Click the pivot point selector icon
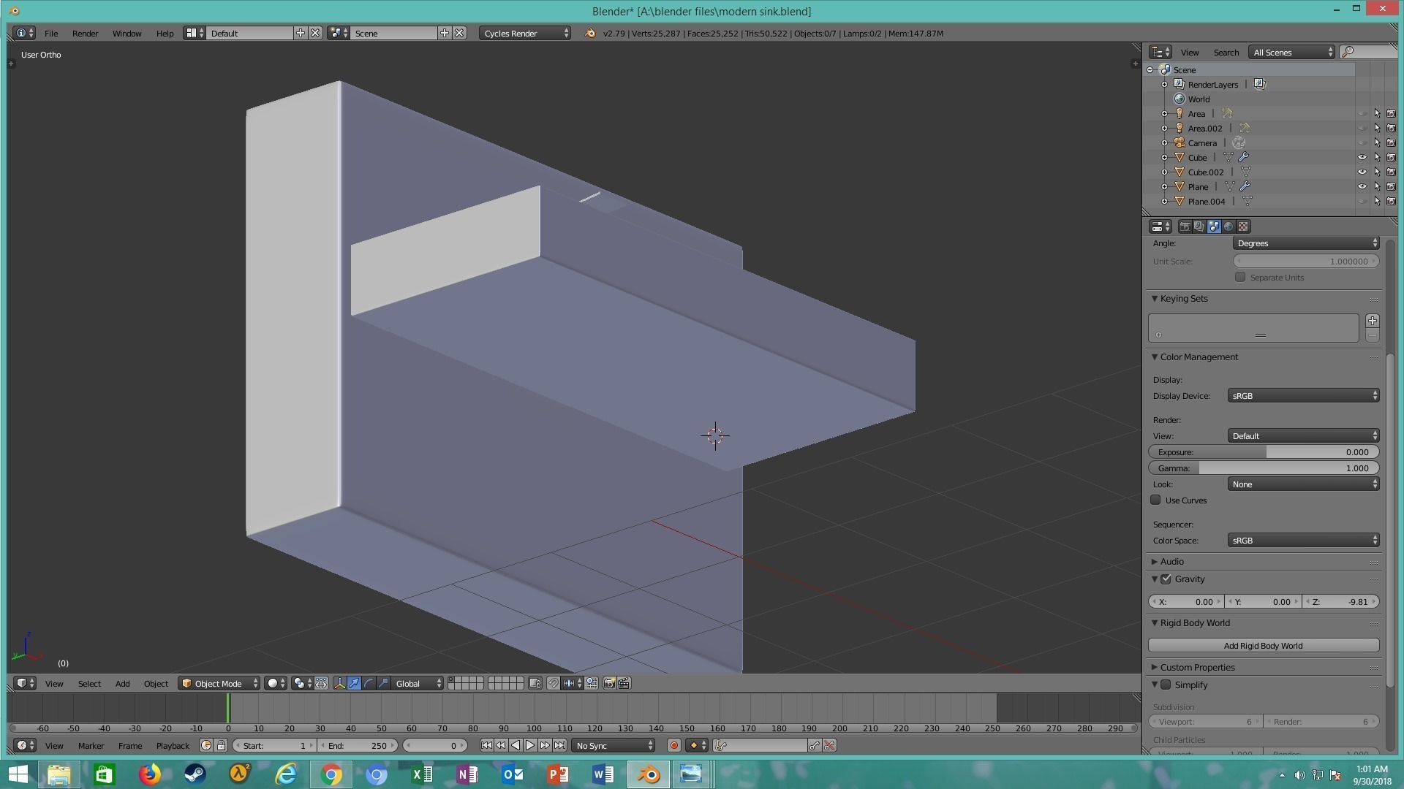Screen dimensions: 1404x789 click(301, 683)
